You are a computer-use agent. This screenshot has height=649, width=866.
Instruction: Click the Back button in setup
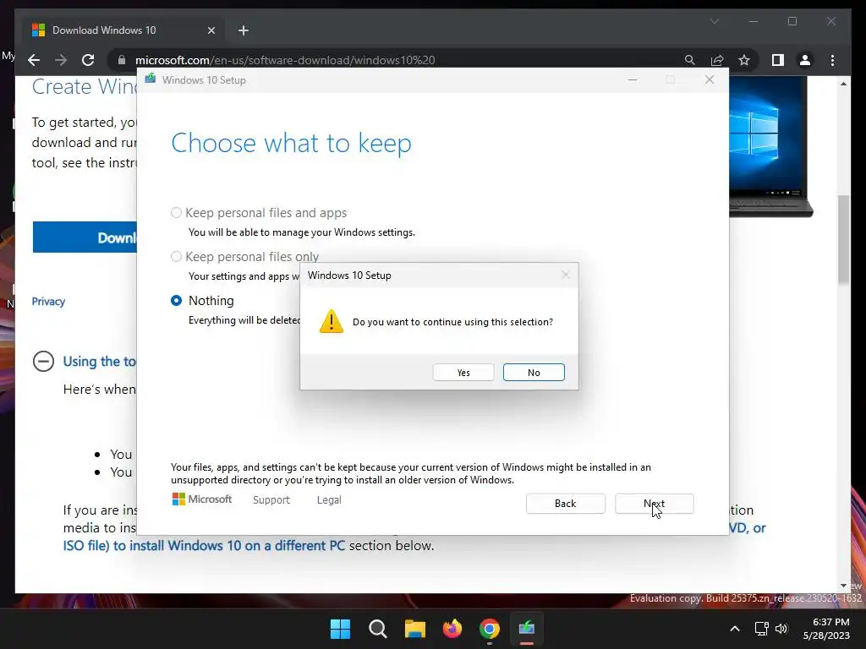pos(565,504)
